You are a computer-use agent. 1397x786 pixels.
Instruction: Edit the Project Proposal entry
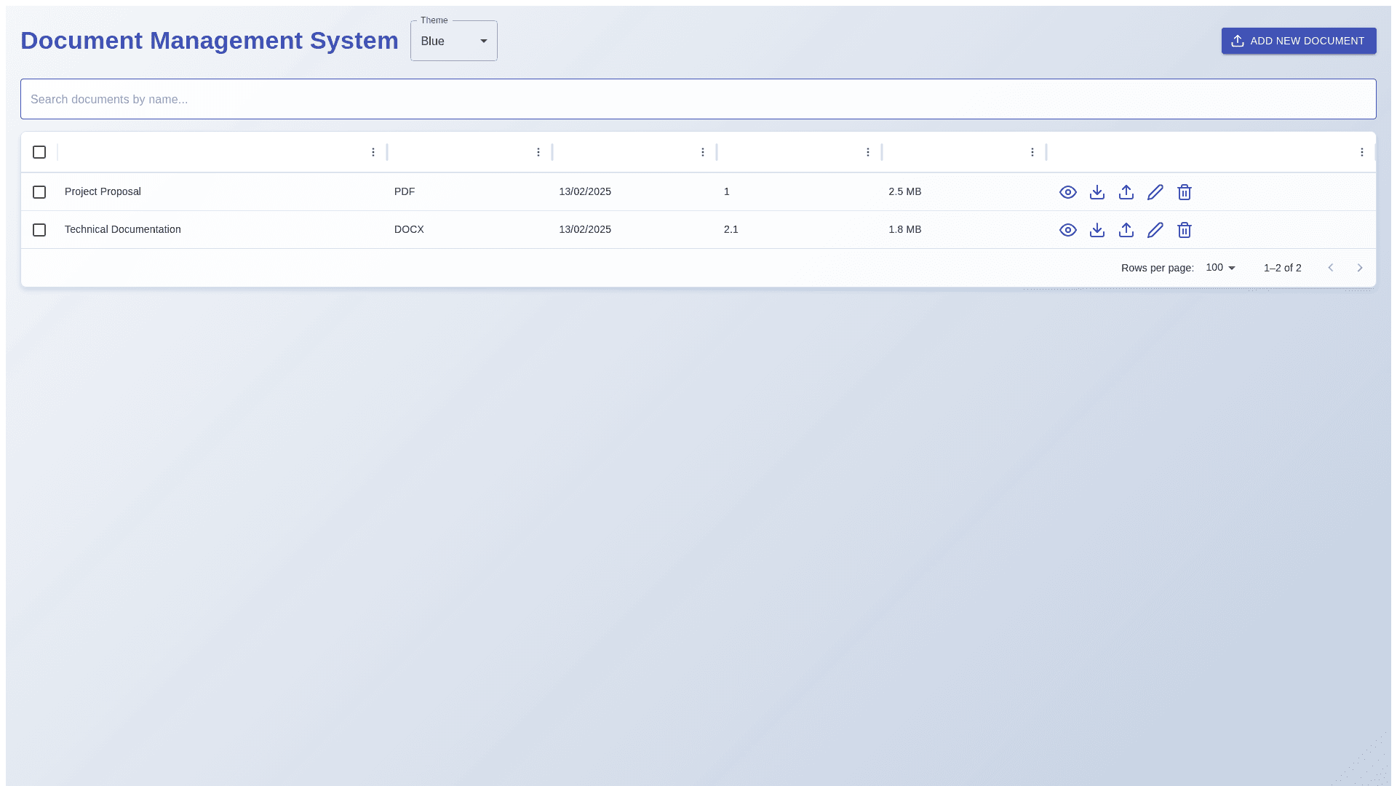coord(1155,192)
